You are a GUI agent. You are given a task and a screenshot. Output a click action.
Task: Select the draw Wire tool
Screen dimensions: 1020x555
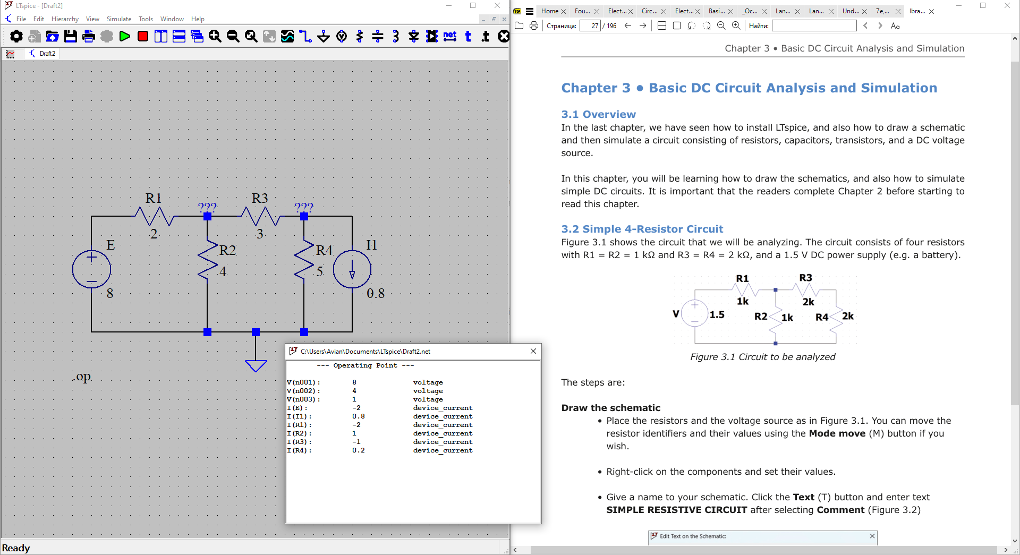pos(305,36)
